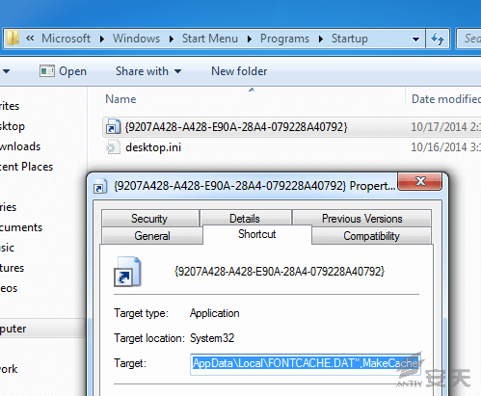This screenshot has height=396, width=481.
Task: Select Windows in the breadcrumb path
Action: (136, 39)
